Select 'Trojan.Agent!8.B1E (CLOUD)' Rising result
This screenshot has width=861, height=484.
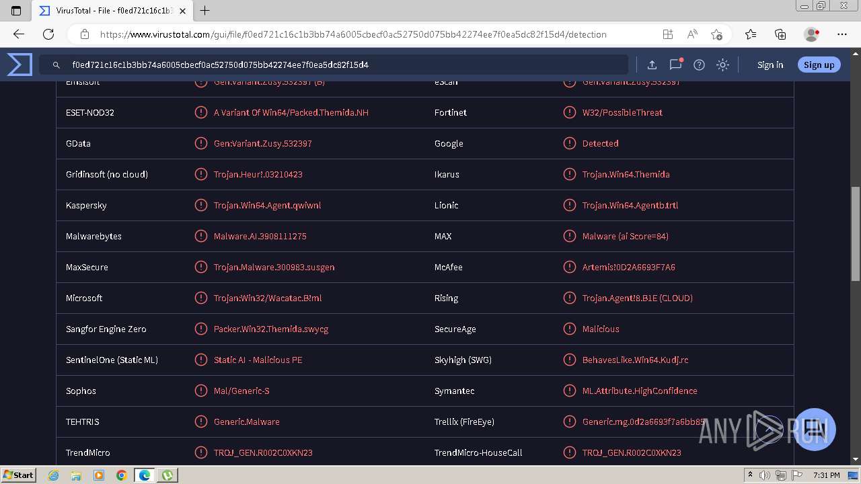click(x=638, y=298)
